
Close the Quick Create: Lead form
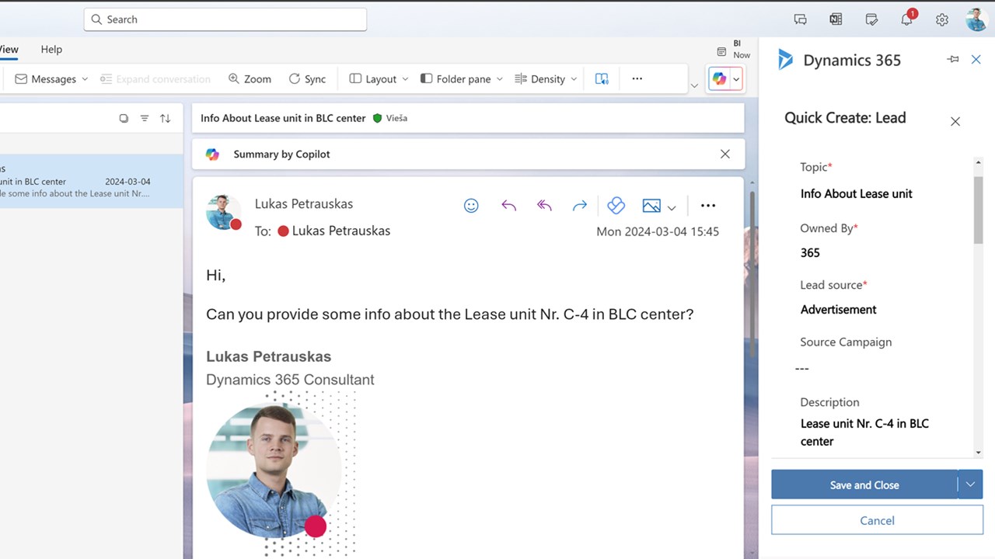955,121
